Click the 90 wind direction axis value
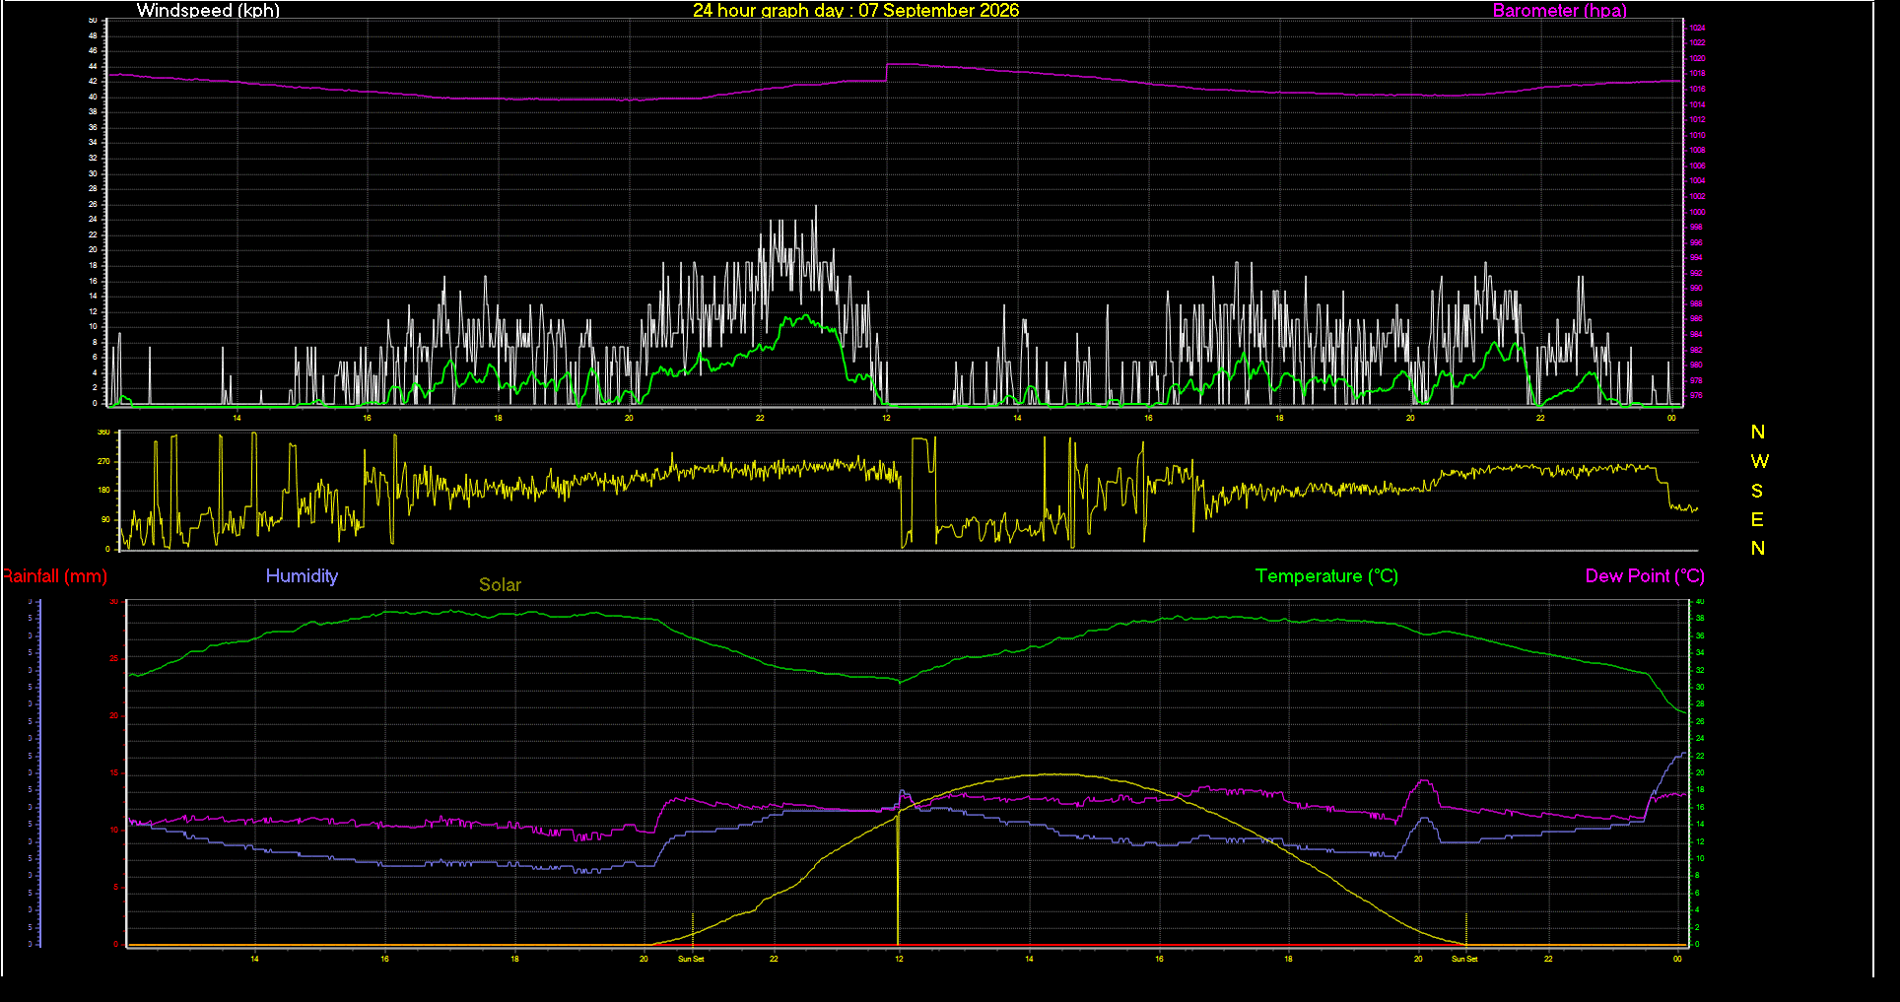The image size is (1900, 1002). point(105,519)
